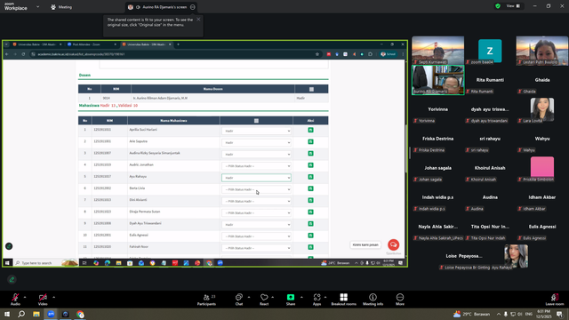Open Zoom Apps
This screenshot has width=569, height=320.
(x=317, y=300)
